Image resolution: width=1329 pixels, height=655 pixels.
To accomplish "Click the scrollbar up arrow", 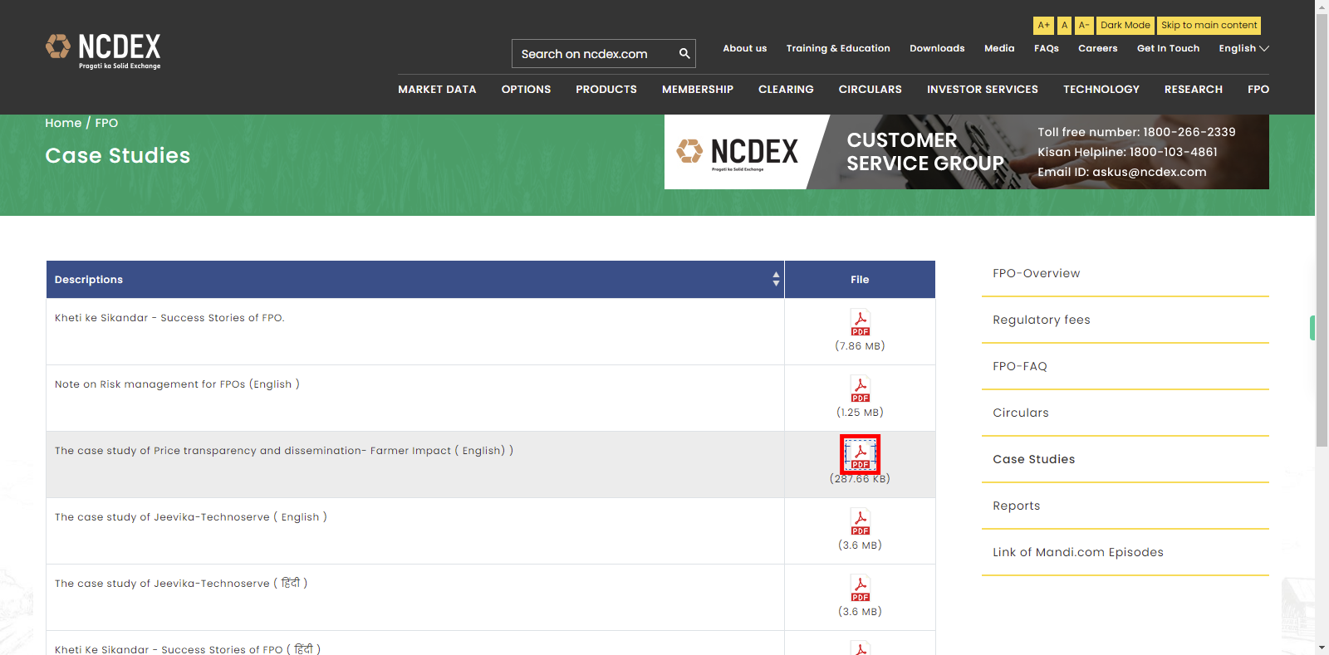I will 1322,6.
